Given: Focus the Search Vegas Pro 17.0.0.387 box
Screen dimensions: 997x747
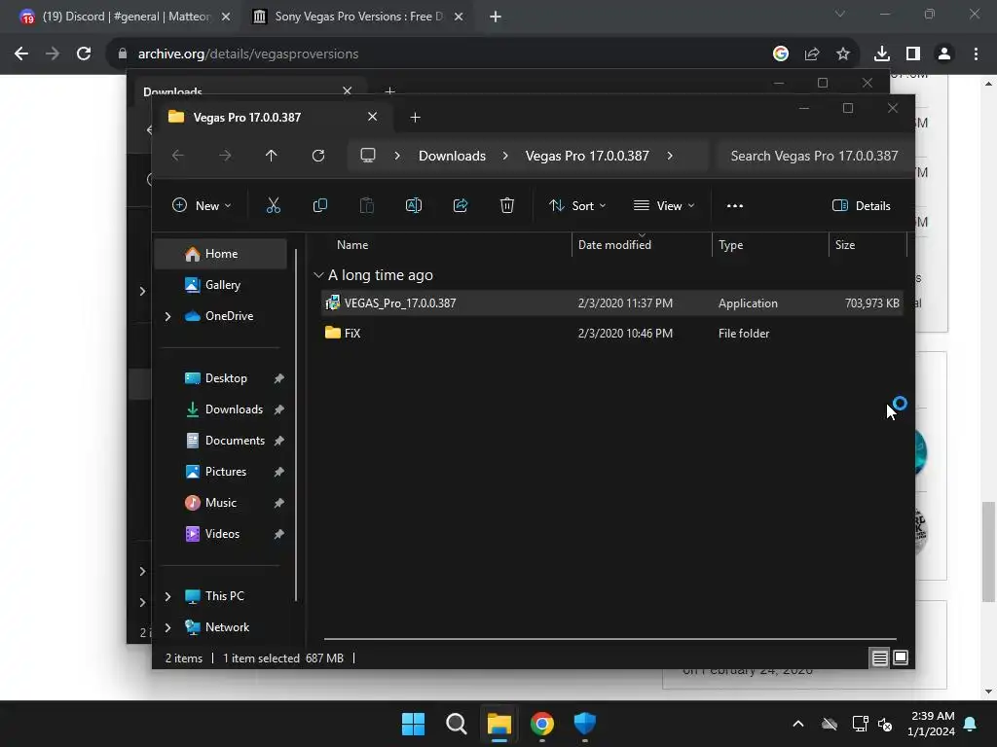Looking at the screenshot, I should pos(814,156).
